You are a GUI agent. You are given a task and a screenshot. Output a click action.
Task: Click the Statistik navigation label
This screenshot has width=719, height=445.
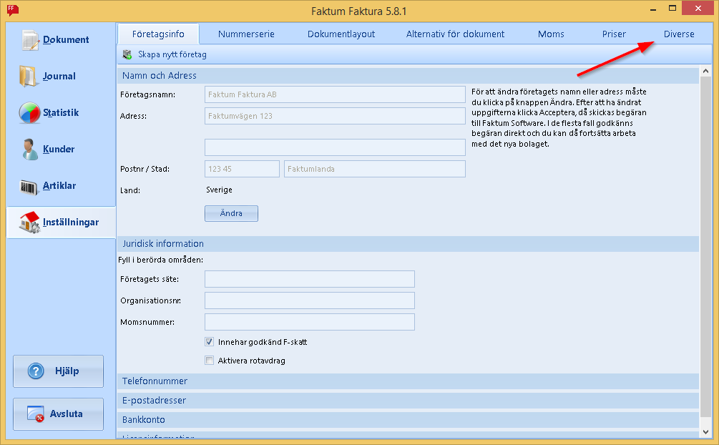pos(61,113)
